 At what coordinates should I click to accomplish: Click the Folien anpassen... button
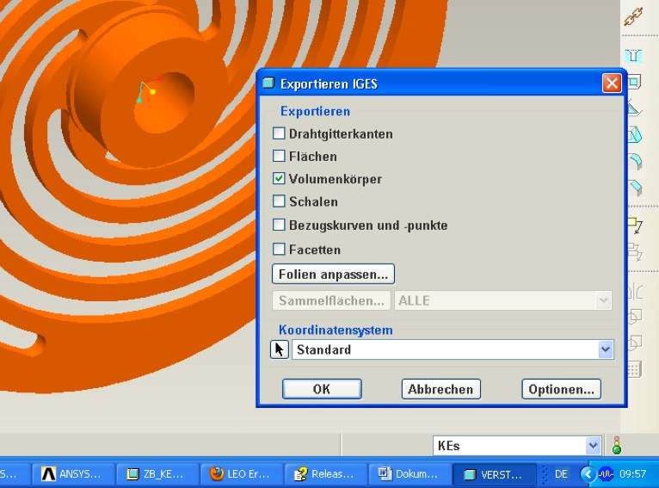(x=333, y=274)
